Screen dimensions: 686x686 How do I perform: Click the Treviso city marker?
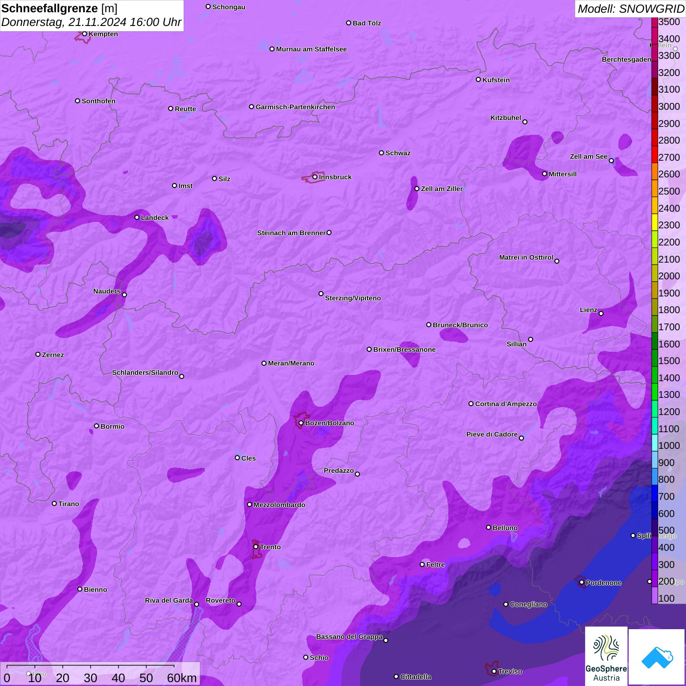tap(494, 671)
